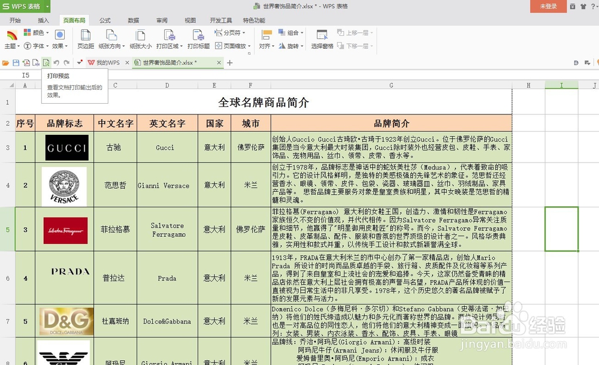Open the 旋转 rotate dropdown

pyautogui.click(x=291, y=46)
